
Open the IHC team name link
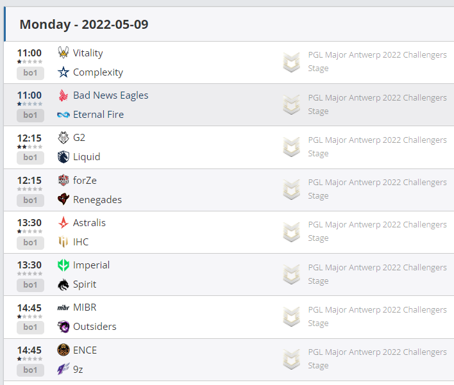pyautogui.click(x=81, y=242)
